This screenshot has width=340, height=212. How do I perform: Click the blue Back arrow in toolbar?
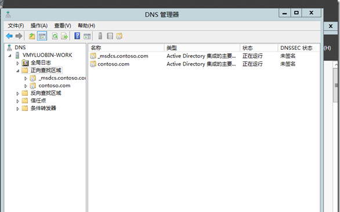tap(9, 36)
